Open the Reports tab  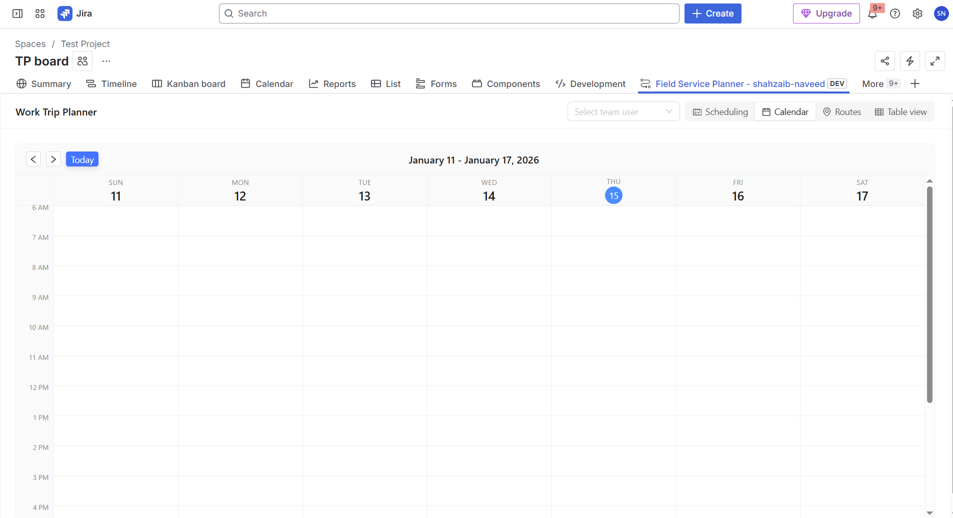tap(332, 83)
